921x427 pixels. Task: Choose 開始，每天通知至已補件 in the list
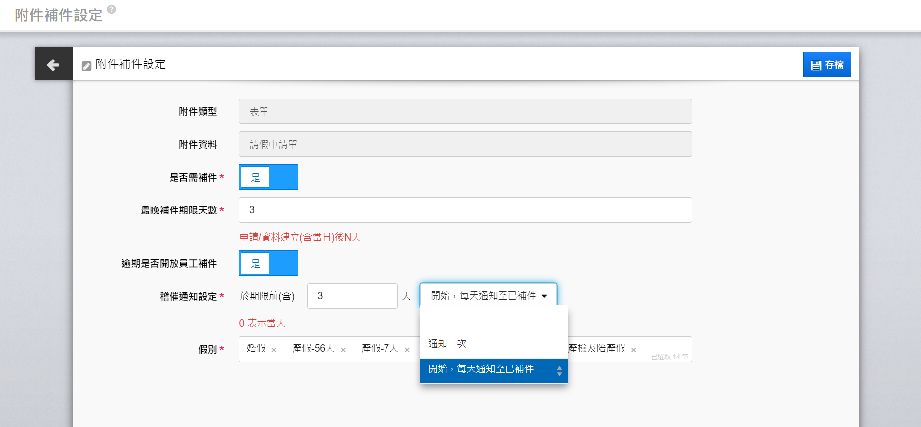(x=481, y=369)
